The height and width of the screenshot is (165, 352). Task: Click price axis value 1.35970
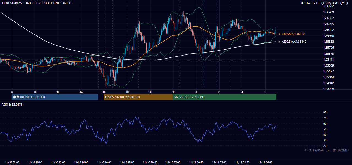329,36
